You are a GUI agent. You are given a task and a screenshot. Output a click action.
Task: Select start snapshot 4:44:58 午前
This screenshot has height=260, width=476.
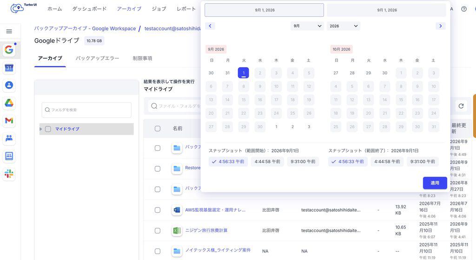pyautogui.click(x=267, y=162)
